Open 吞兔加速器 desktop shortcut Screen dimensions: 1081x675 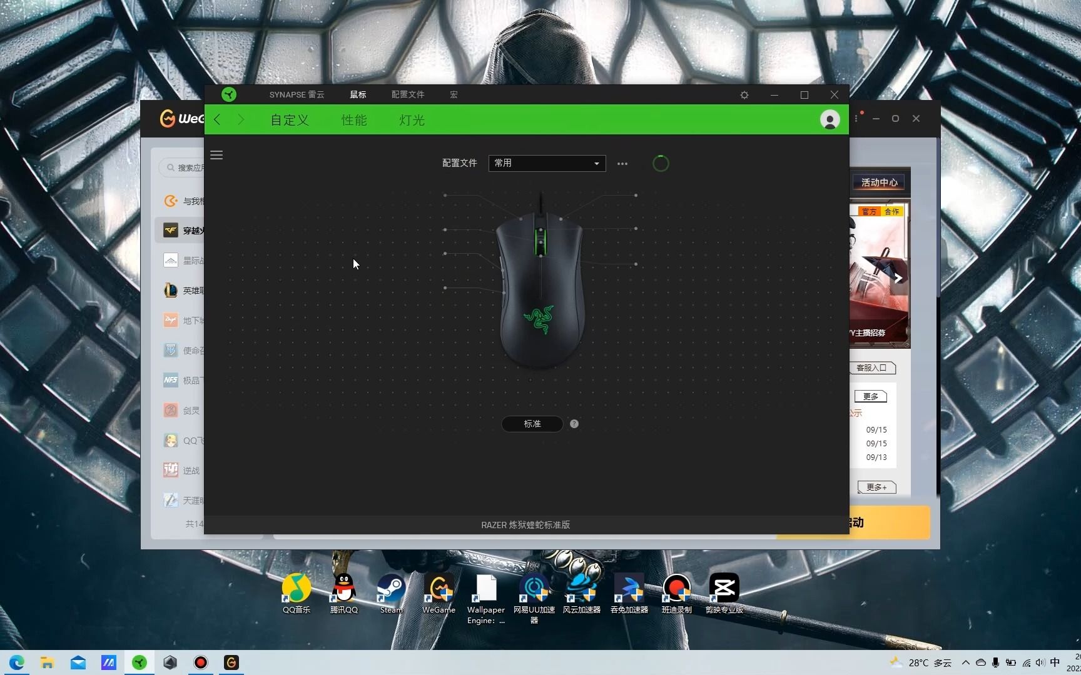tap(629, 594)
